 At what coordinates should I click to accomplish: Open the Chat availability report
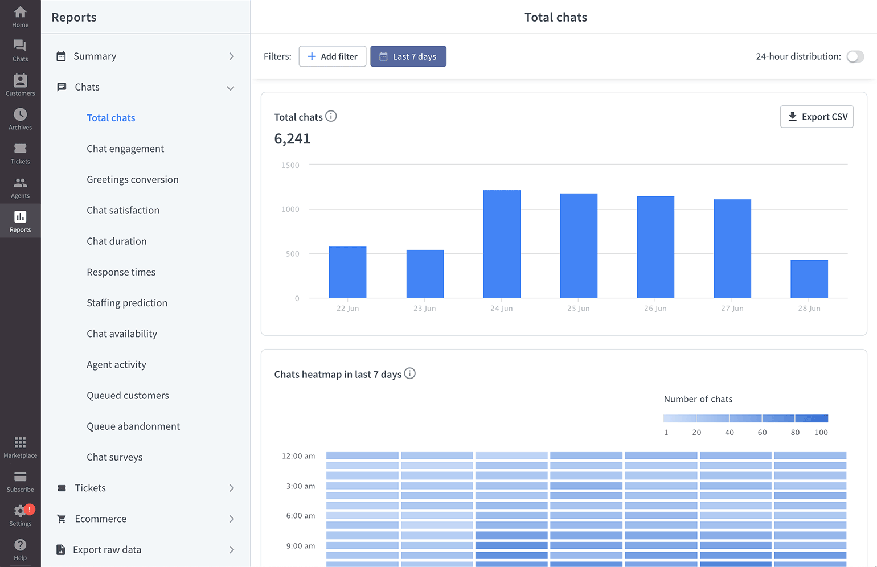click(122, 334)
